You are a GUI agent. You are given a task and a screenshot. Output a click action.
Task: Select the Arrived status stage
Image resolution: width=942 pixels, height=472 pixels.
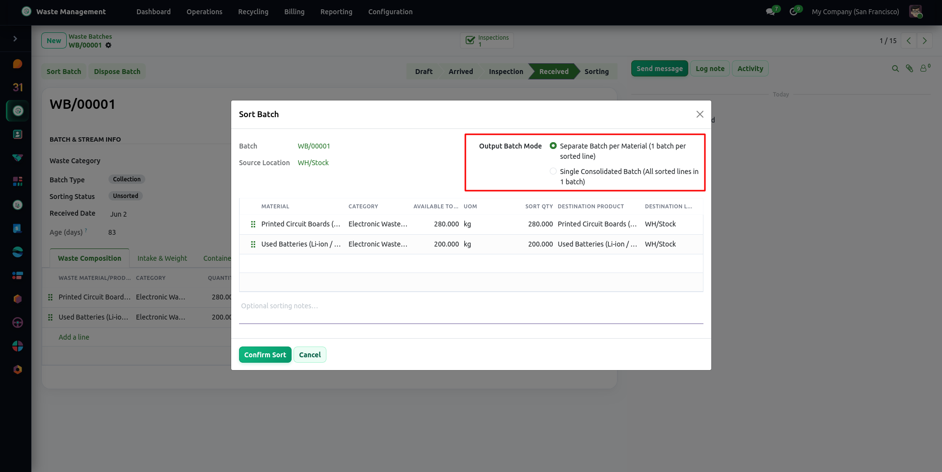460,72
